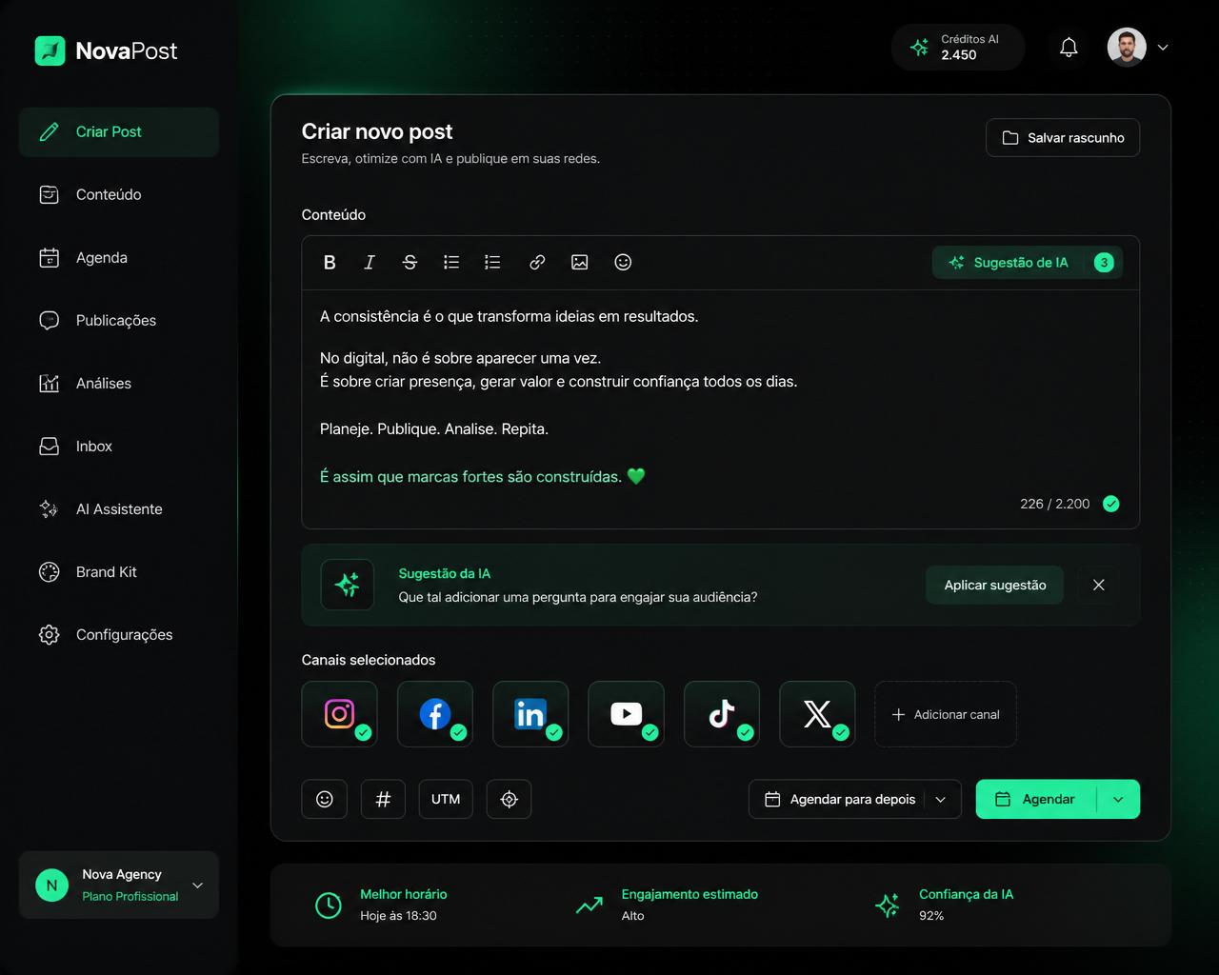Click the green Agendar button

coord(1036,799)
